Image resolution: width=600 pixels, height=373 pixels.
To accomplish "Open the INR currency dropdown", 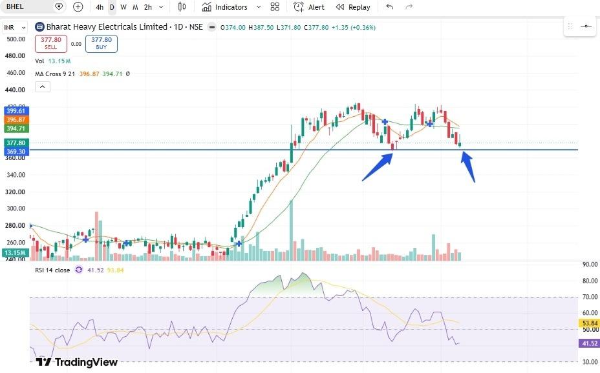I will click(15, 28).
